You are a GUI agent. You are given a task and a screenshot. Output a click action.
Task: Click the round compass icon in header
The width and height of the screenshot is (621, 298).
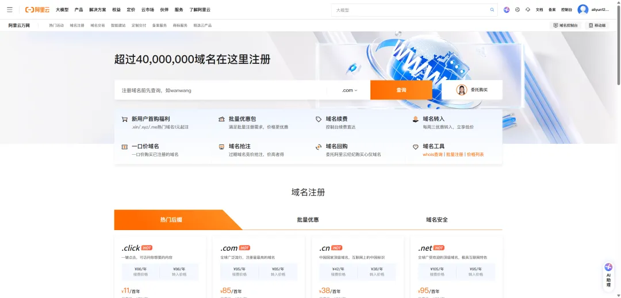click(517, 10)
